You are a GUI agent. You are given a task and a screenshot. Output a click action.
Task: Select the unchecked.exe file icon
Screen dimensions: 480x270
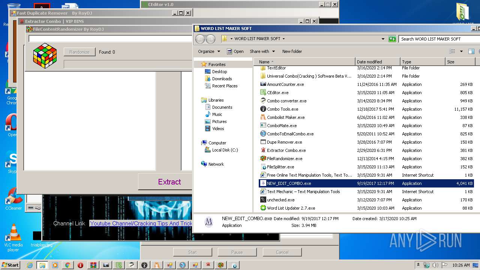263,200
